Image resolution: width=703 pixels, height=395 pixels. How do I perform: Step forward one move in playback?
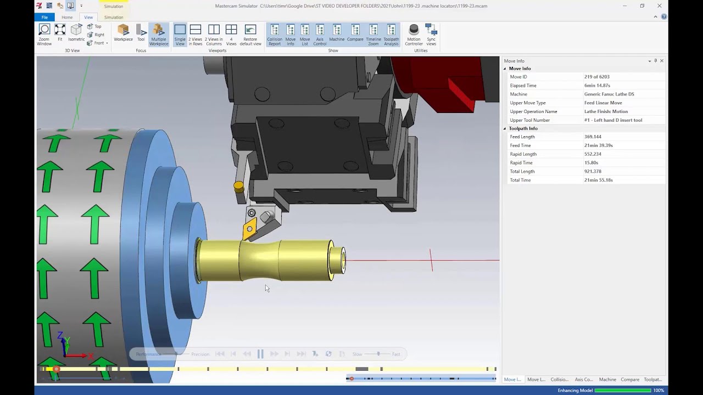coord(287,354)
